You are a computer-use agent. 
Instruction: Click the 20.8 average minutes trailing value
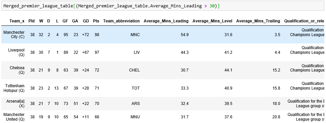click(x=276, y=117)
